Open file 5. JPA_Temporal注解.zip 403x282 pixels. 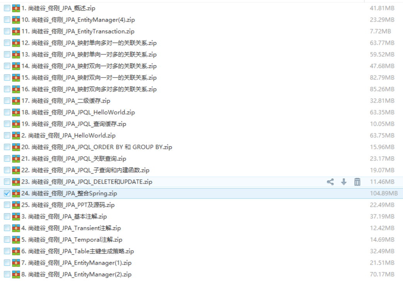pyautogui.click(x=72, y=240)
